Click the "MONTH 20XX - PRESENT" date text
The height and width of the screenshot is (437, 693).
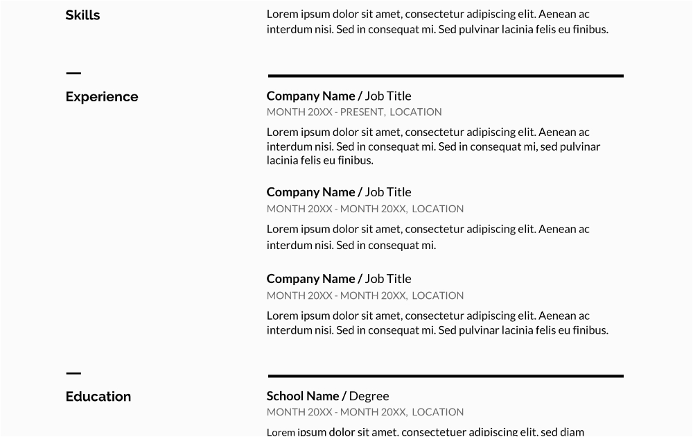325,112
